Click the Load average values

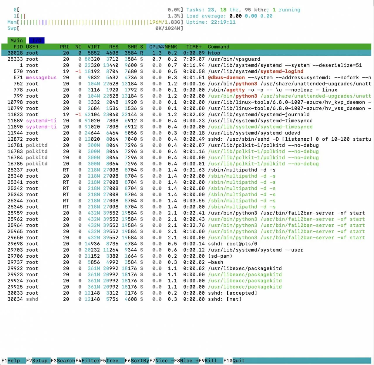pos(251,16)
